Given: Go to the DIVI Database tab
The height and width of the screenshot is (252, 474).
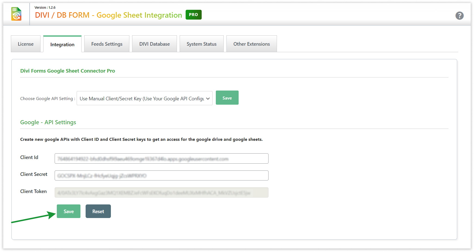Looking at the screenshot, I should tap(154, 44).
